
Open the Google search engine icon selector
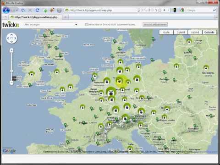(x=181, y=10)
